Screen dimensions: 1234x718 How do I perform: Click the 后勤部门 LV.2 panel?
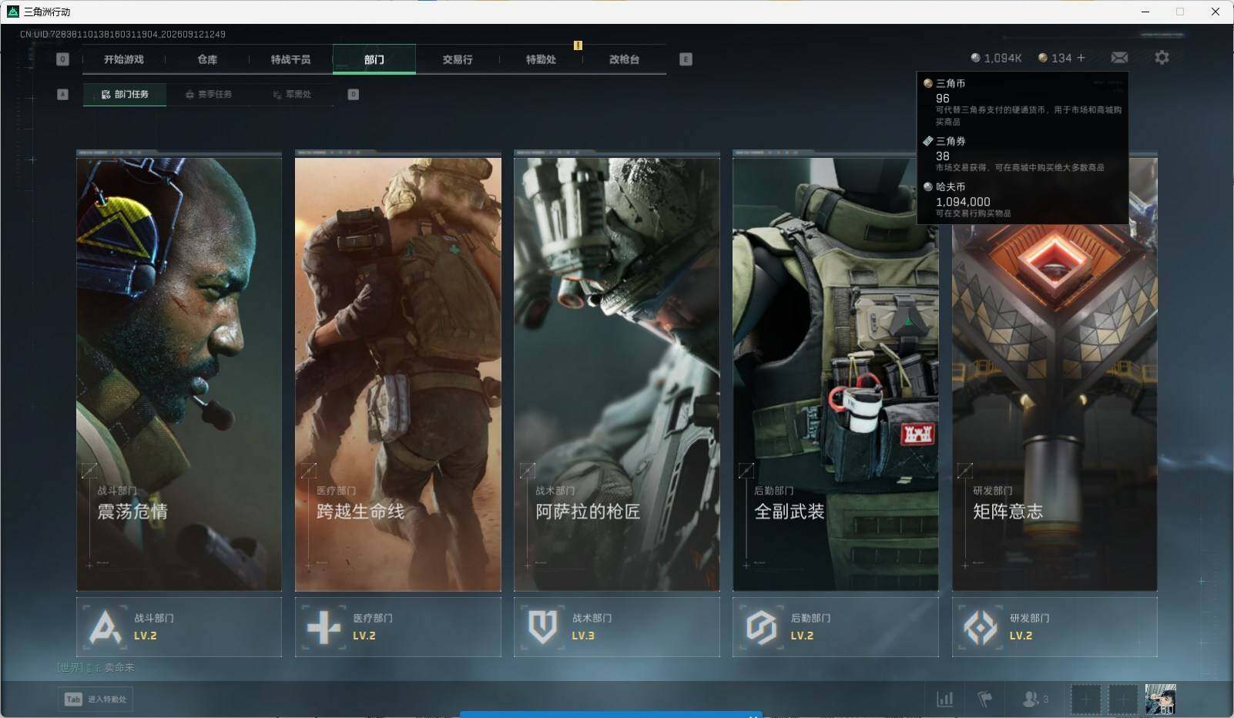click(836, 627)
